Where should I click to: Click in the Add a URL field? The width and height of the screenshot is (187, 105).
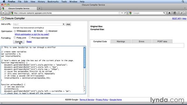[38, 24]
